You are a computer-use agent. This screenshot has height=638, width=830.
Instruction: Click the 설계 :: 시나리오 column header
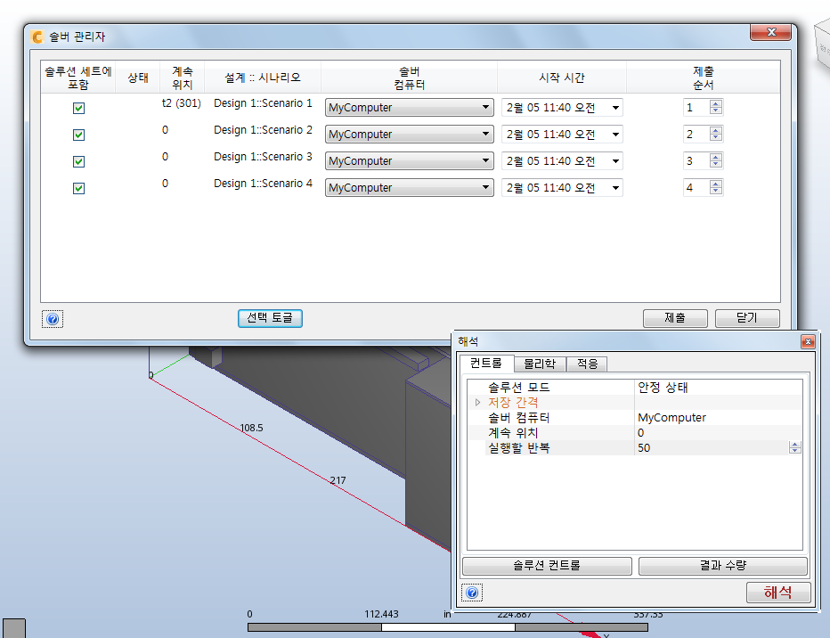coord(263,78)
